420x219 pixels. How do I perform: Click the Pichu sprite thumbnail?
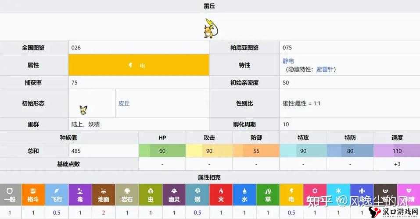click(x=83, y=109)
